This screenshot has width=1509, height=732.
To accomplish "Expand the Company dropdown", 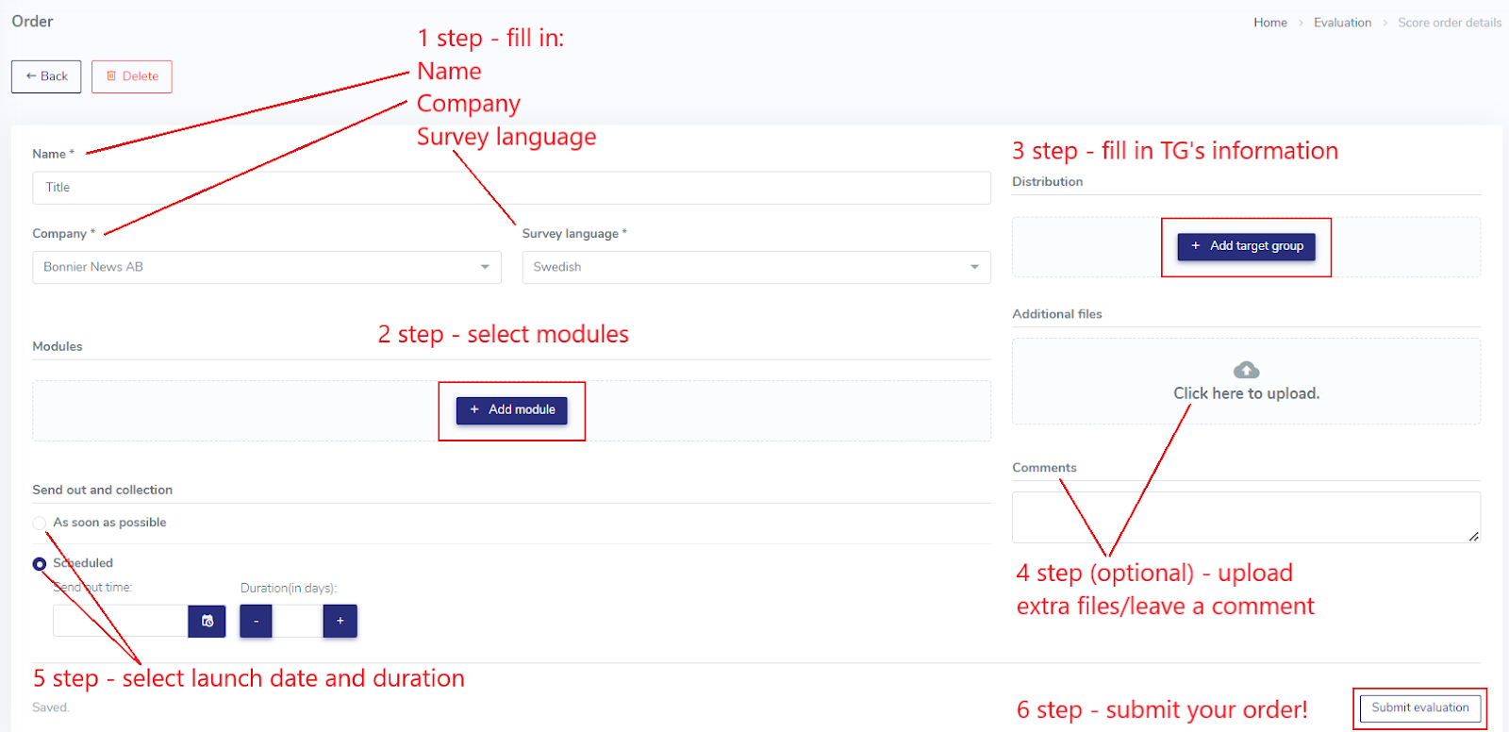I will 267,267.
